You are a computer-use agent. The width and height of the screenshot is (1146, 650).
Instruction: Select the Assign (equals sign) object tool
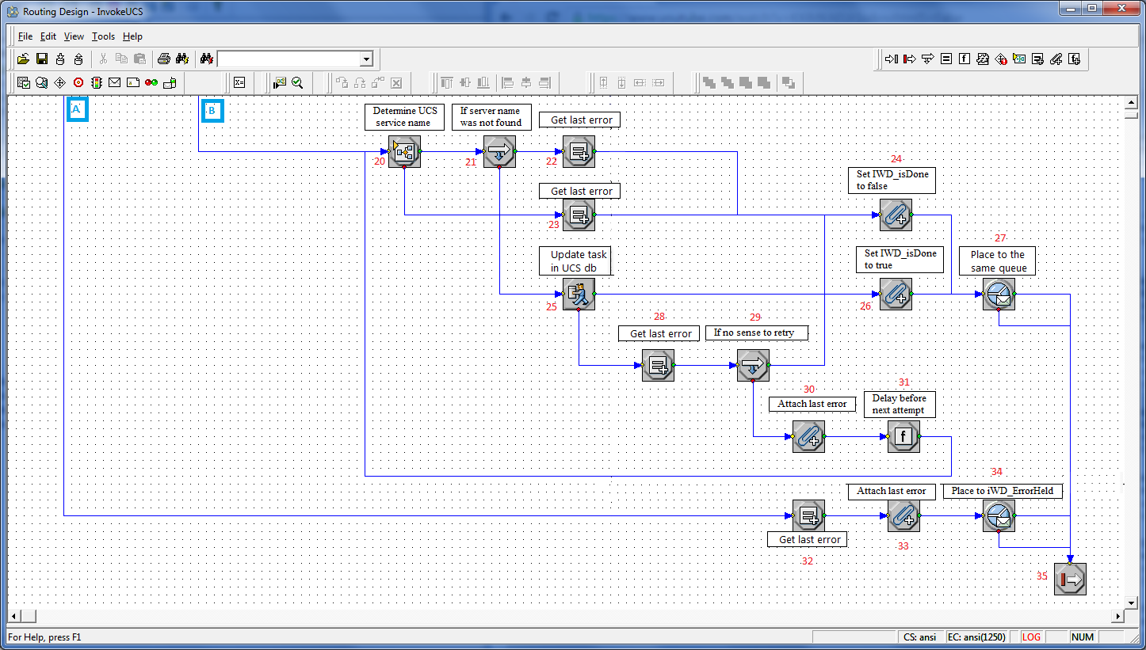pyautogui.click(x=946, y=59)
